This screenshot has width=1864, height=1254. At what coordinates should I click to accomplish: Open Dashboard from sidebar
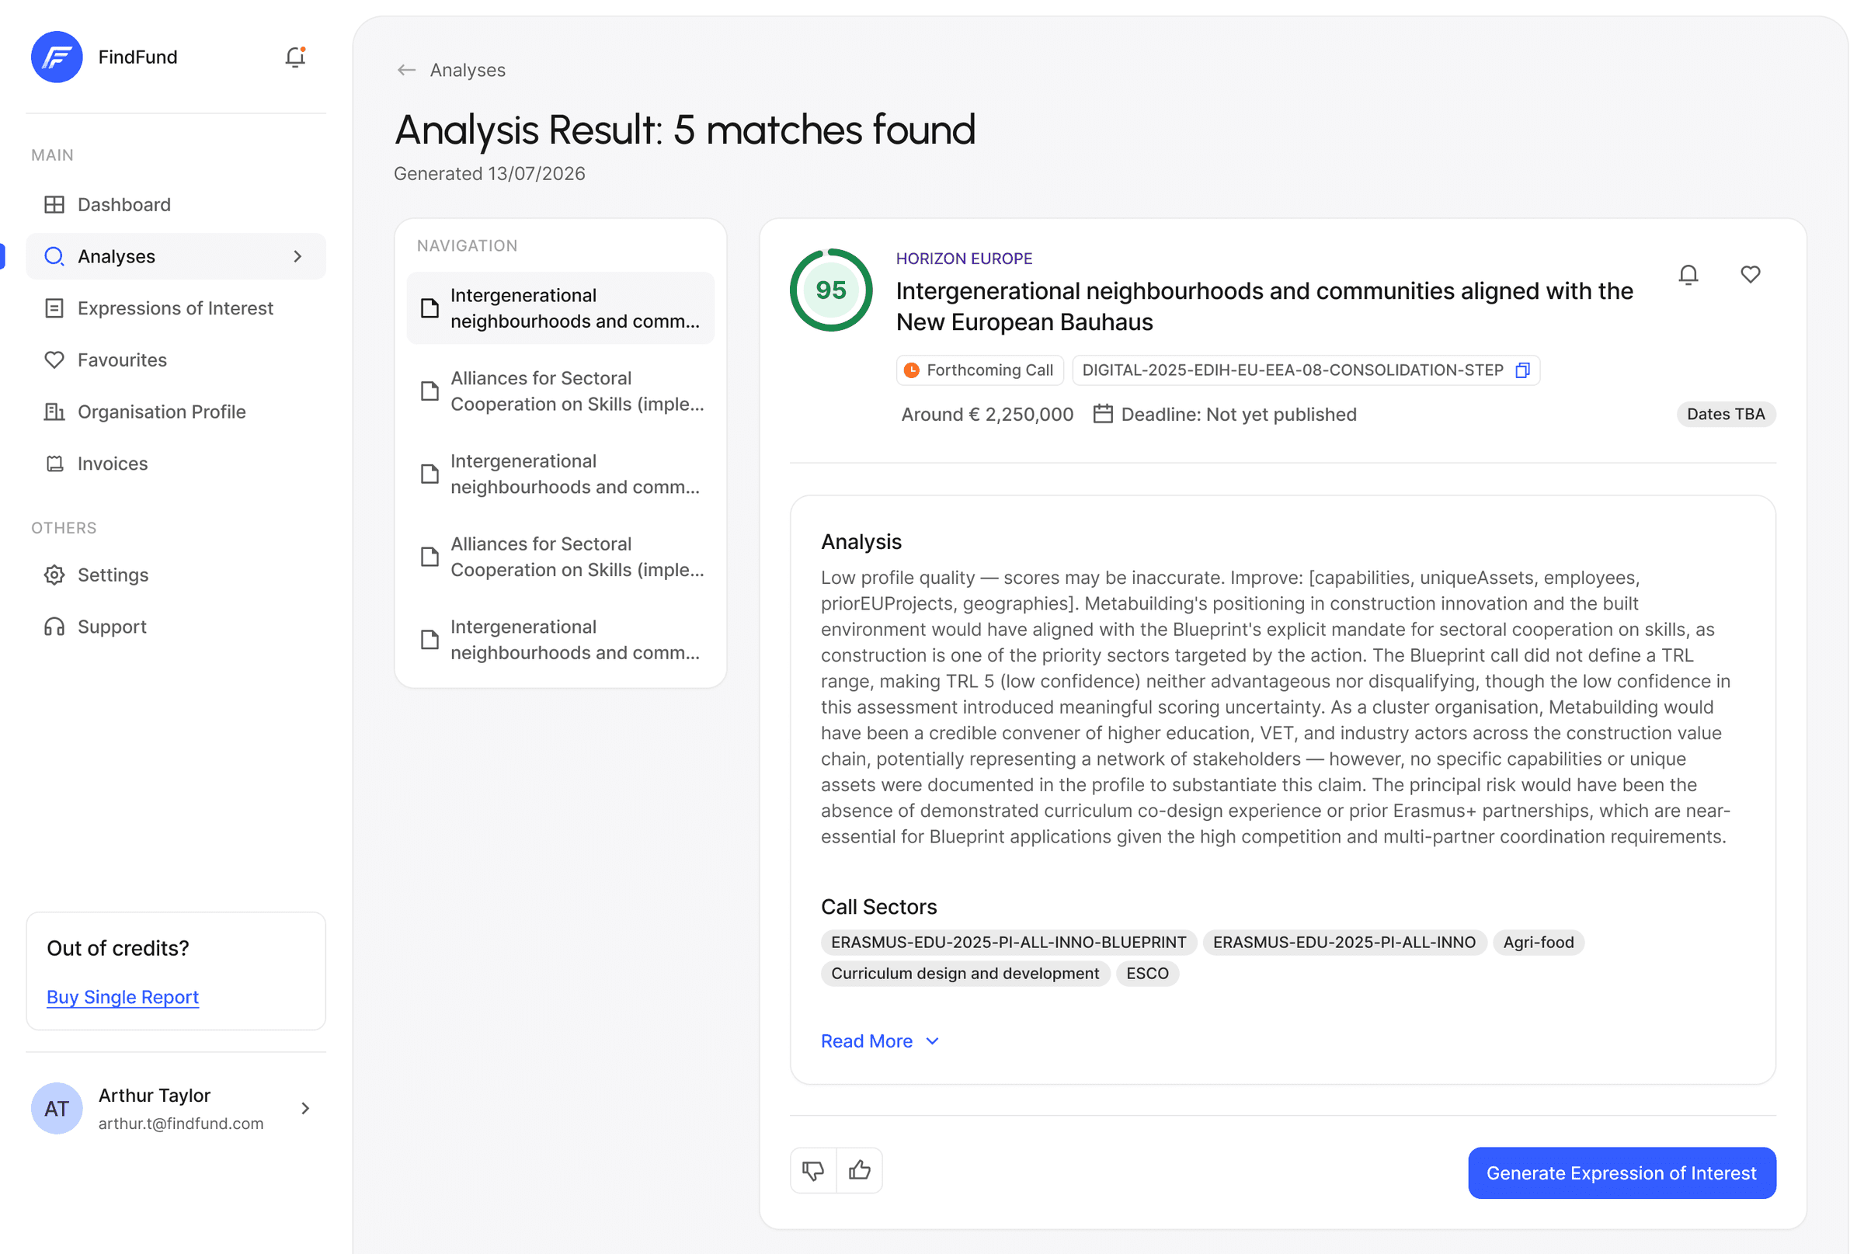(176, 205)
